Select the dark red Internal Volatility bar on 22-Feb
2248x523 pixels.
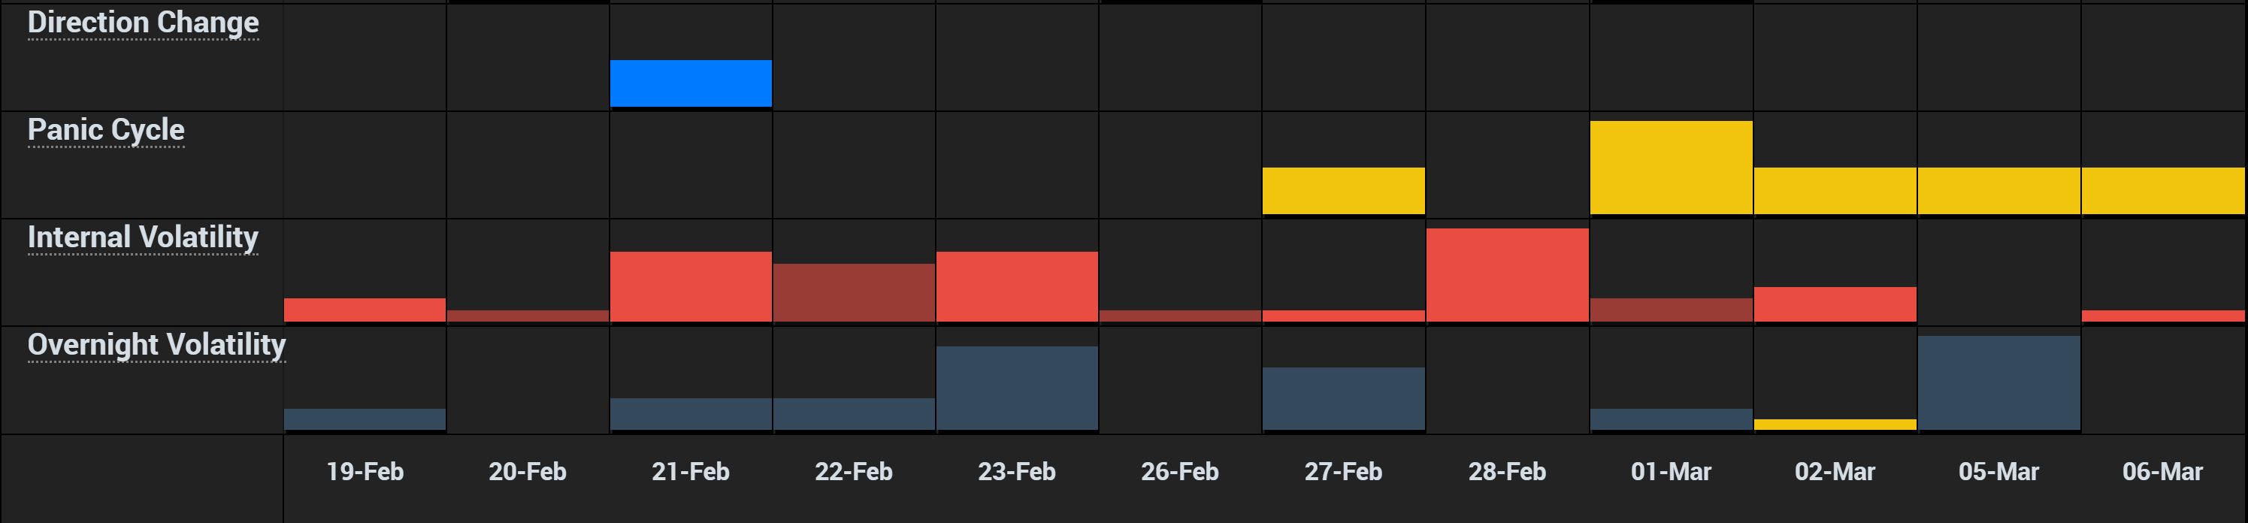[x=854, y=292]
